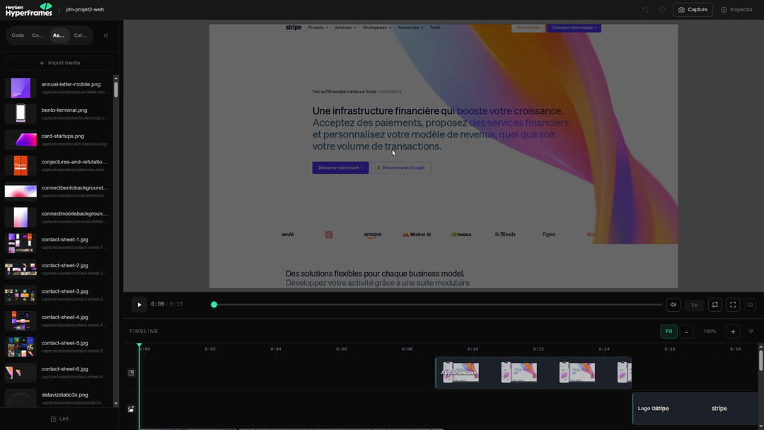The height and width of the screenshot is (430, 764).
Task: Click the redo arrow icon
Action: pos(663,10)
